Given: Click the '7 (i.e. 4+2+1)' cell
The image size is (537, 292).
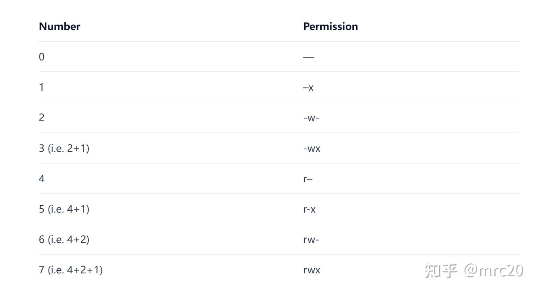Looking at the screenshot, I should click(x=71, y=270).
